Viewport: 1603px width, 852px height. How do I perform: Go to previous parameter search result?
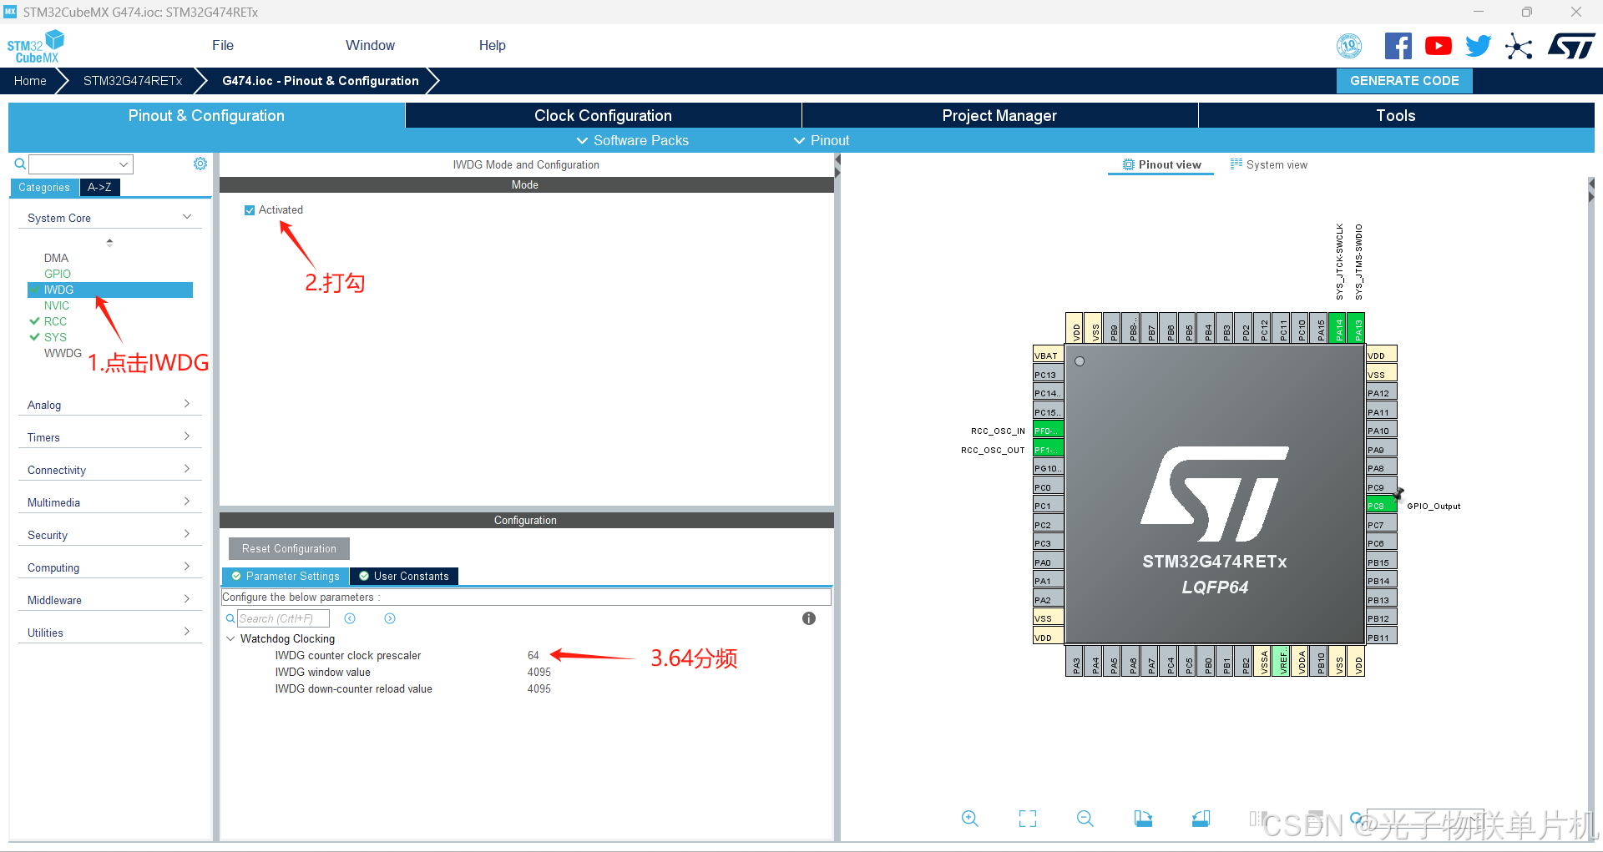point(350,618)
